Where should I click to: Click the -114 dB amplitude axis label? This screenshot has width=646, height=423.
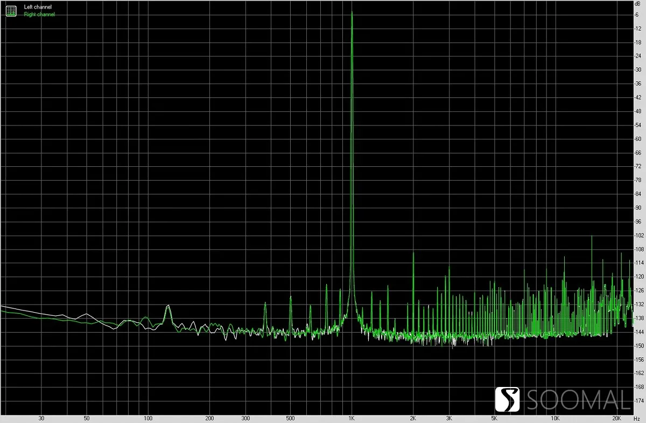[639, 263]
